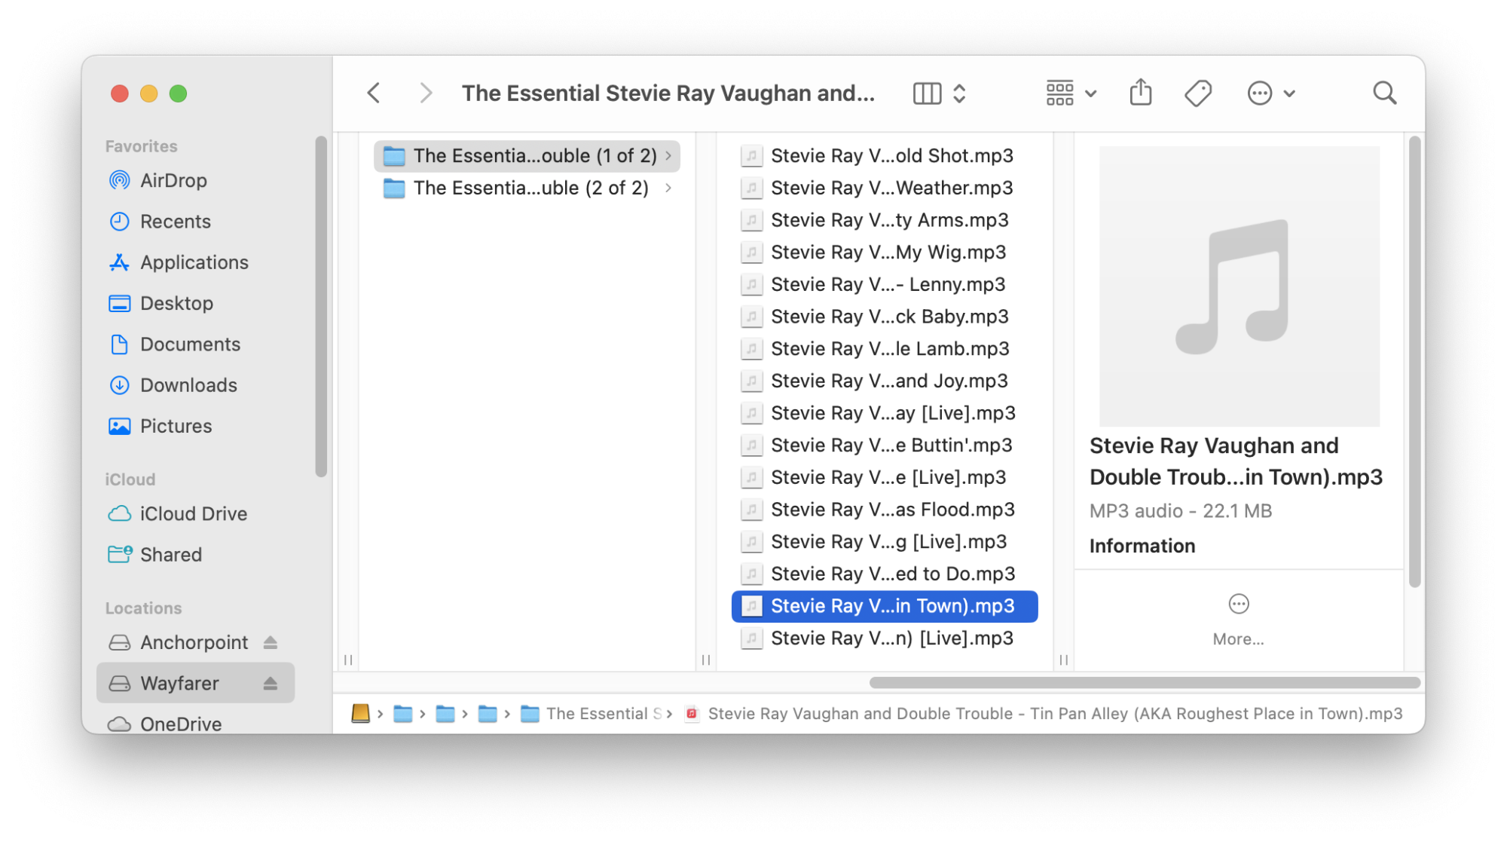Click the Tags toolbar icon
The image size is (1507, 842).
coord(1197,93)
